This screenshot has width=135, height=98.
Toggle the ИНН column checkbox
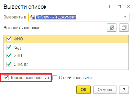pyautogui.click(x=9, y=56)
